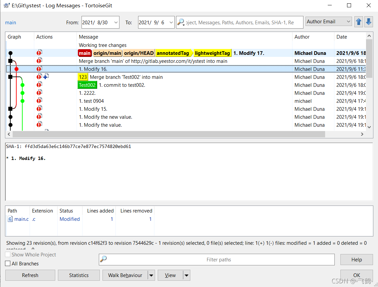The height and width of the screenshot is (287, 378).
Task: Sort by the Actions column header
Action: coord(56,37)
